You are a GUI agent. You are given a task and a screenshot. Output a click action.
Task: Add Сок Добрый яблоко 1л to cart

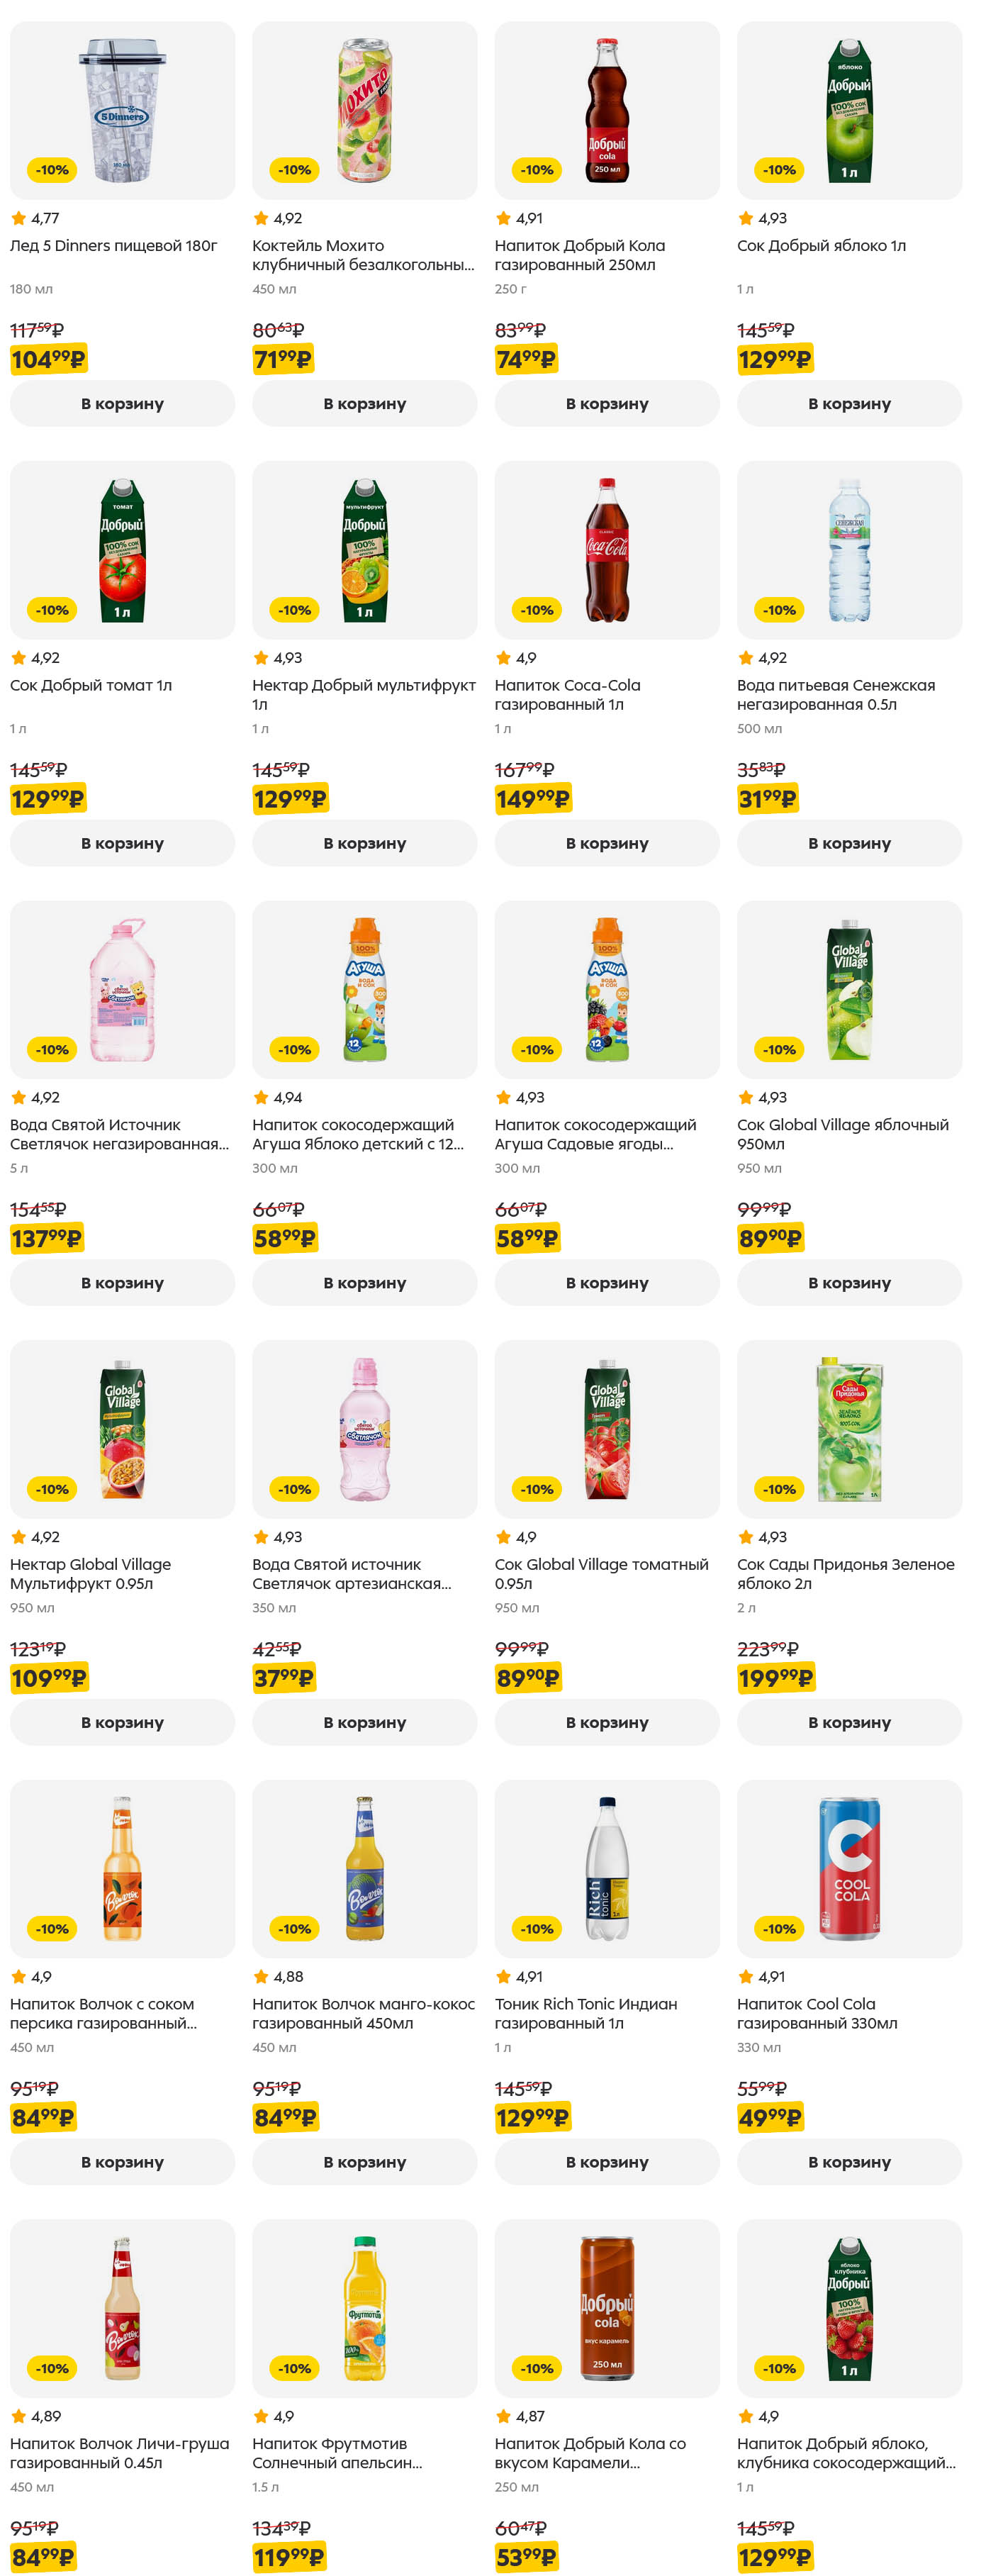849,404
